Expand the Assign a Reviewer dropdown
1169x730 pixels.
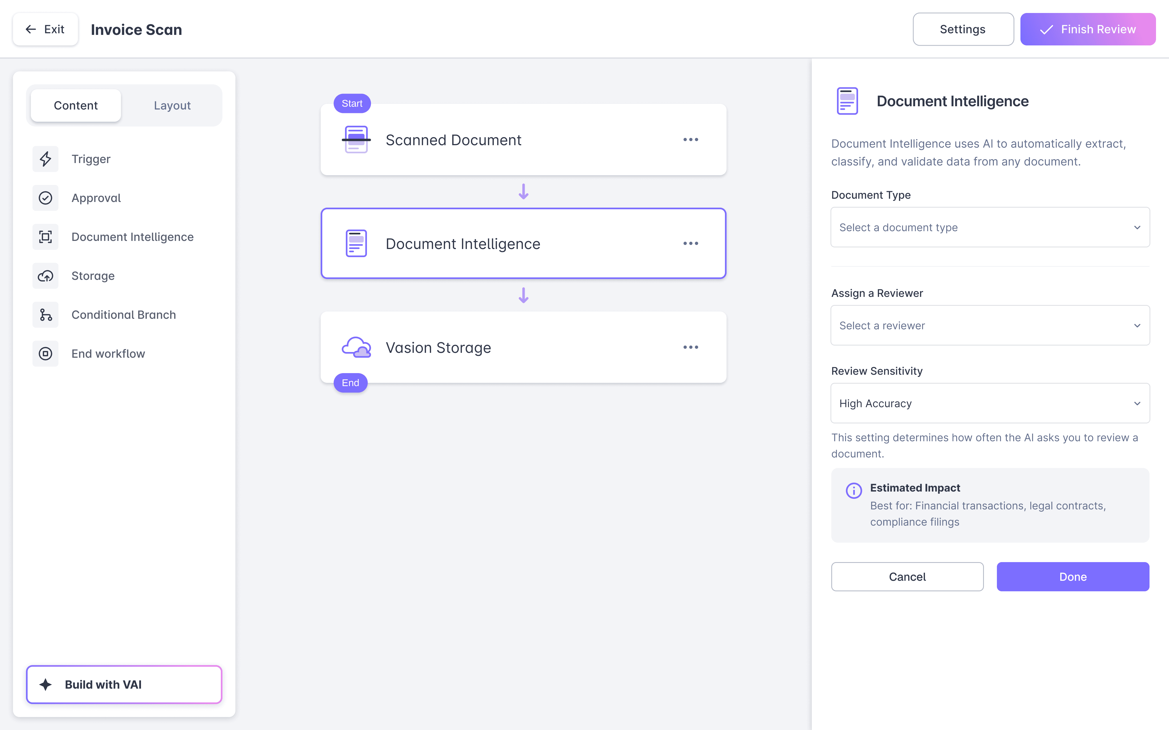pos(990,326)
